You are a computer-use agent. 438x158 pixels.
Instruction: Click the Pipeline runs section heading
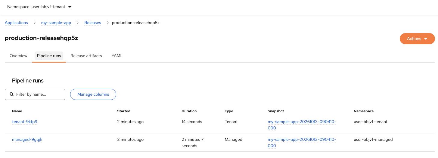pos(28,81)
